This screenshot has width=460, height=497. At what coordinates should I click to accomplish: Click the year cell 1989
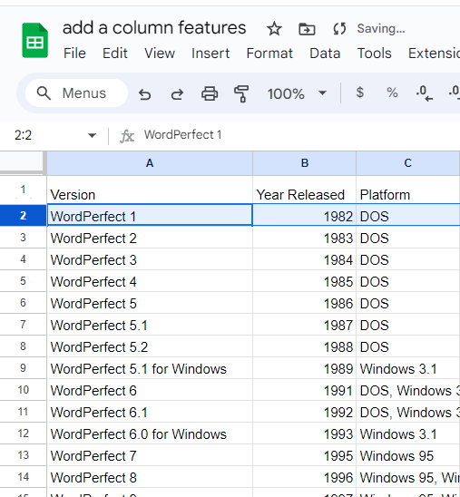304,368
